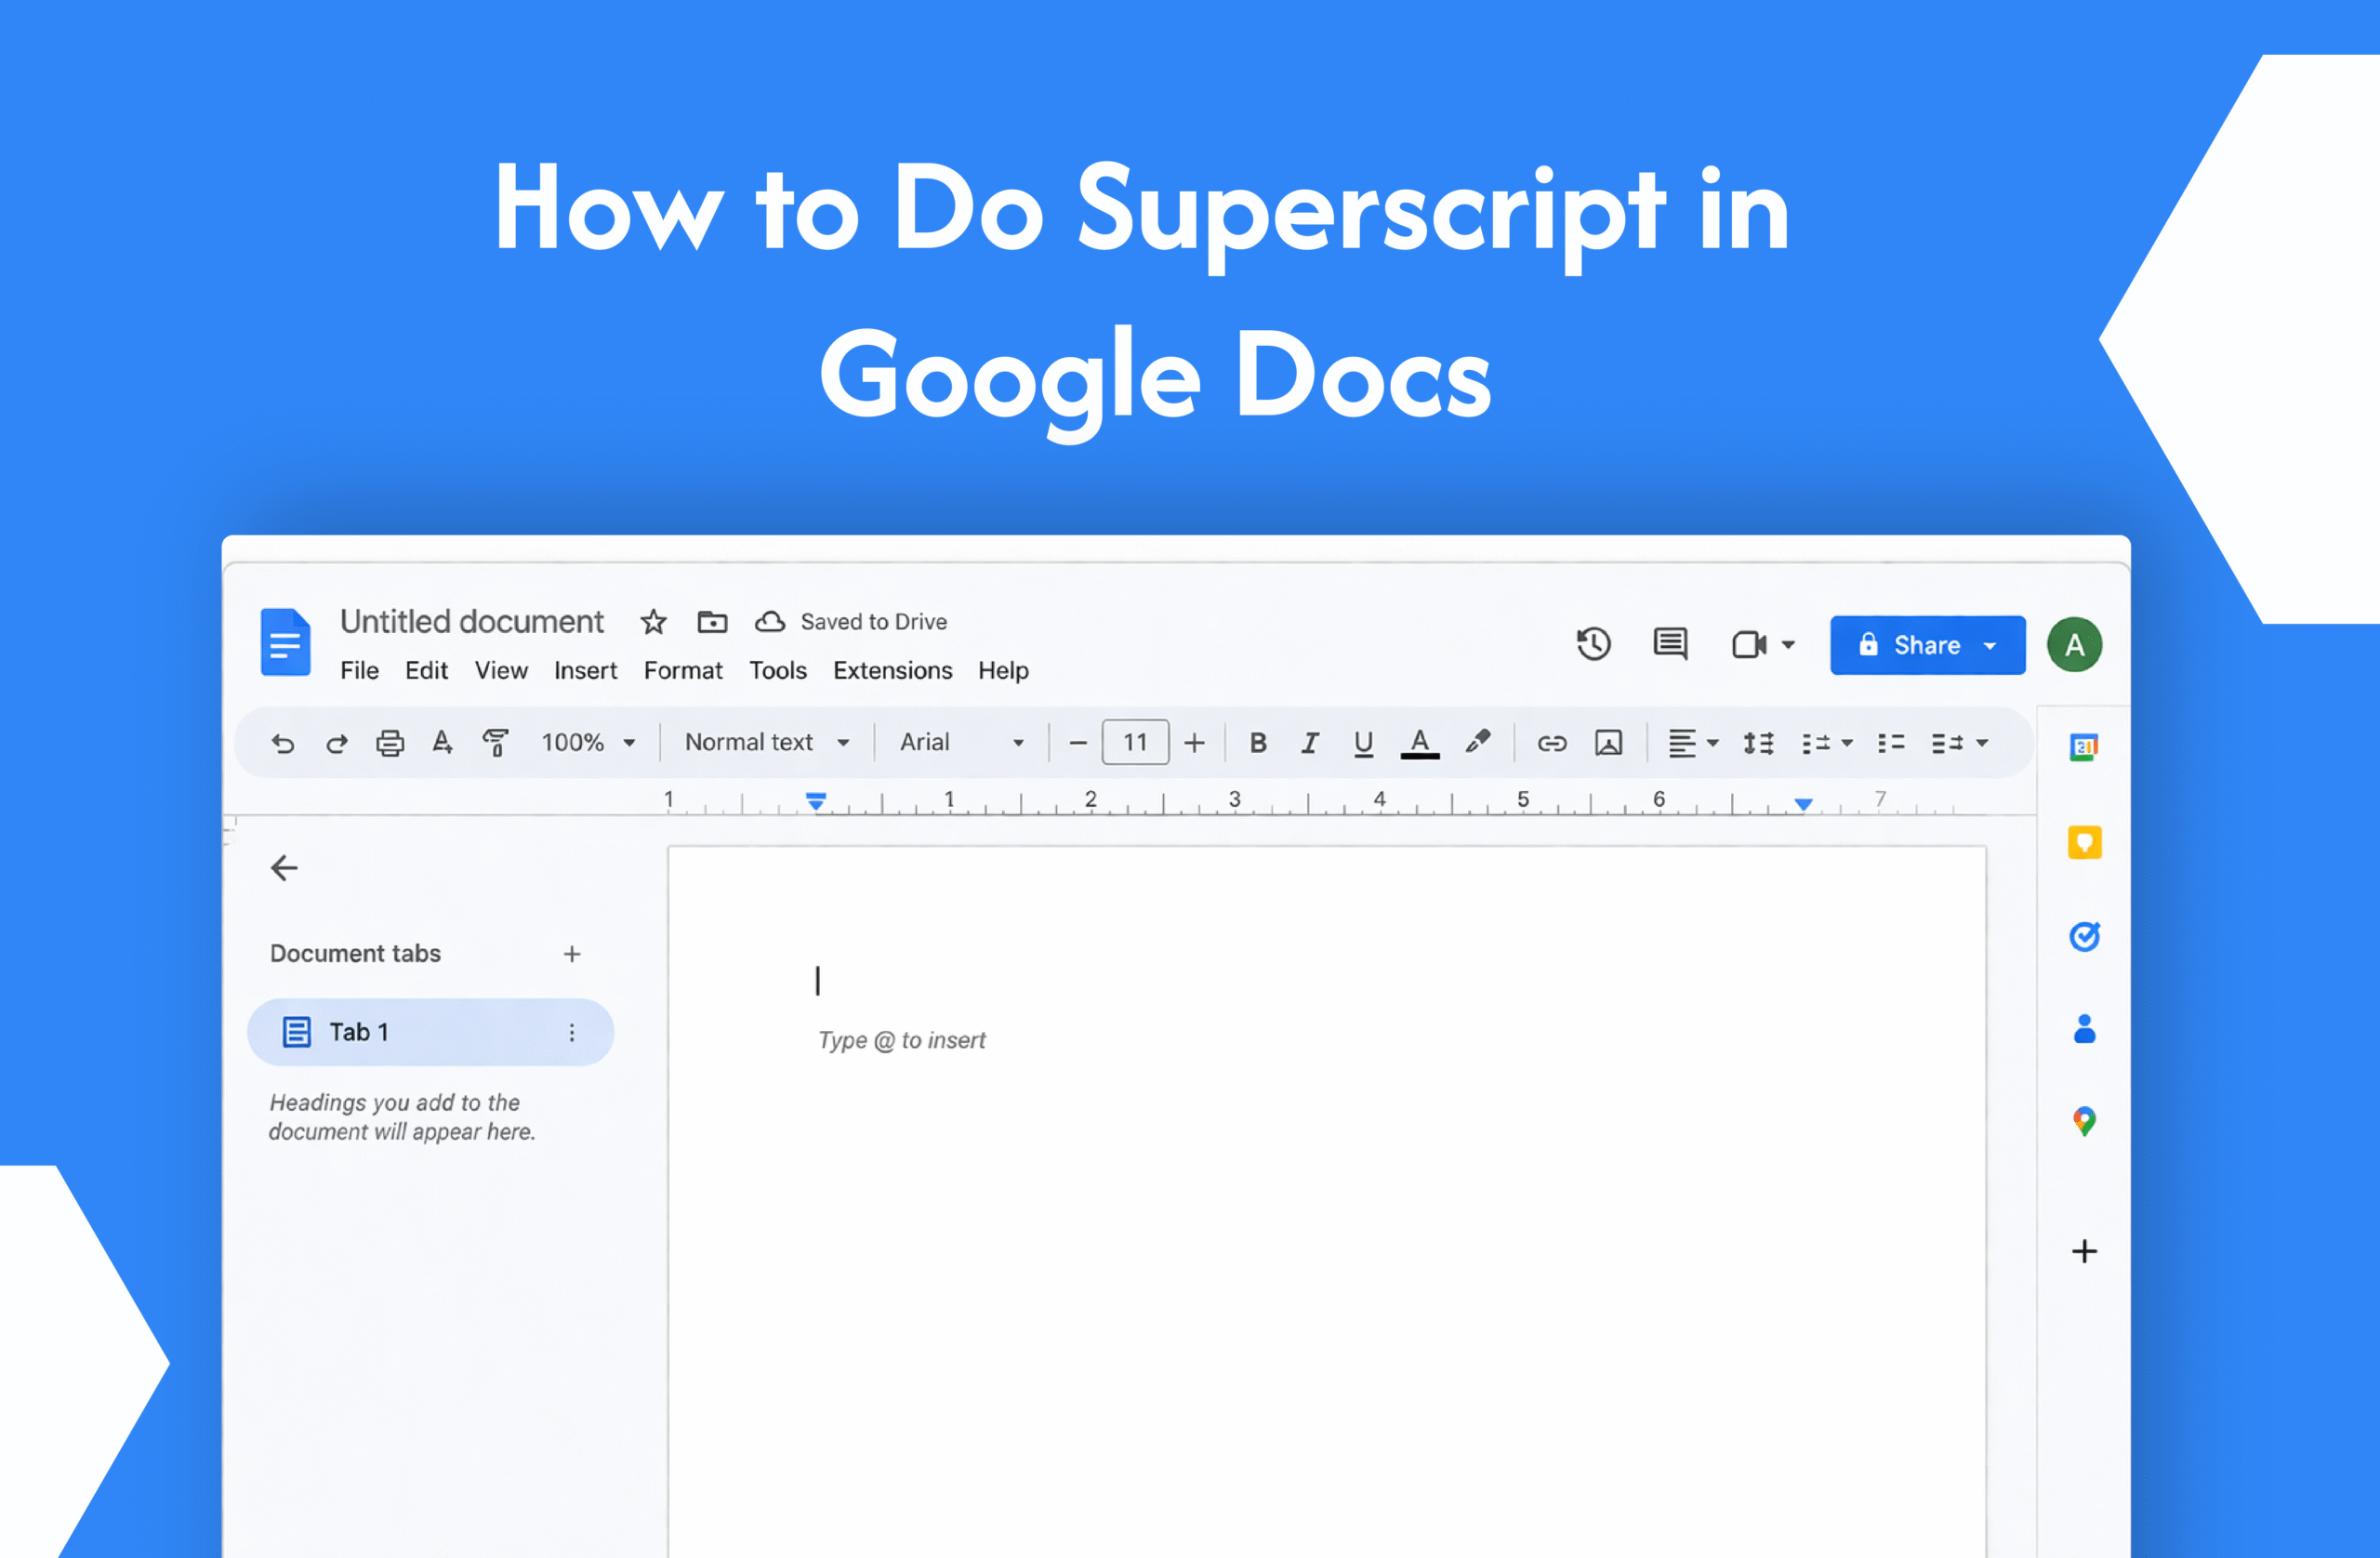Image resolution: width=2380 pixels, height=1558 pixels.
Task: Open the Format menu
Action: (683, 671)
